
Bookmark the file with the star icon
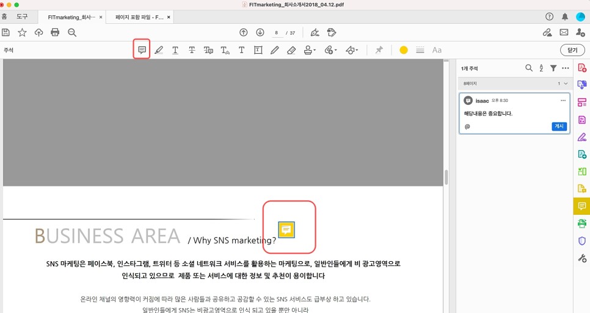[x=22, y=32]
